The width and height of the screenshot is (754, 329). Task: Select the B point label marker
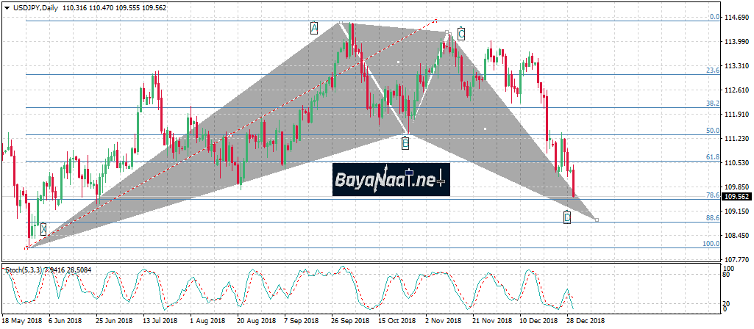point(405,143)
